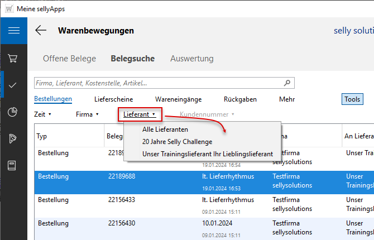Click the Tools button
Screen dimensions: 374x240
pos(352,99)
